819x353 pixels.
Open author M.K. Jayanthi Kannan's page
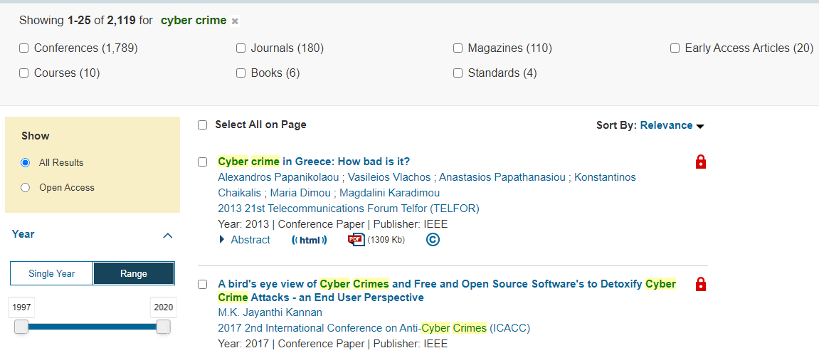(270, 312)
